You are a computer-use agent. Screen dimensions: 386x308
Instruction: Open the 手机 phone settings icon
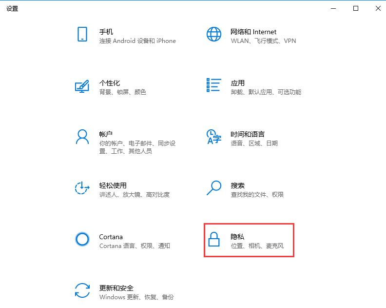82,34
